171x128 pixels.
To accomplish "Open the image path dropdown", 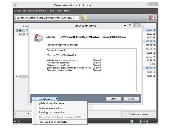I will pos(80,18).
